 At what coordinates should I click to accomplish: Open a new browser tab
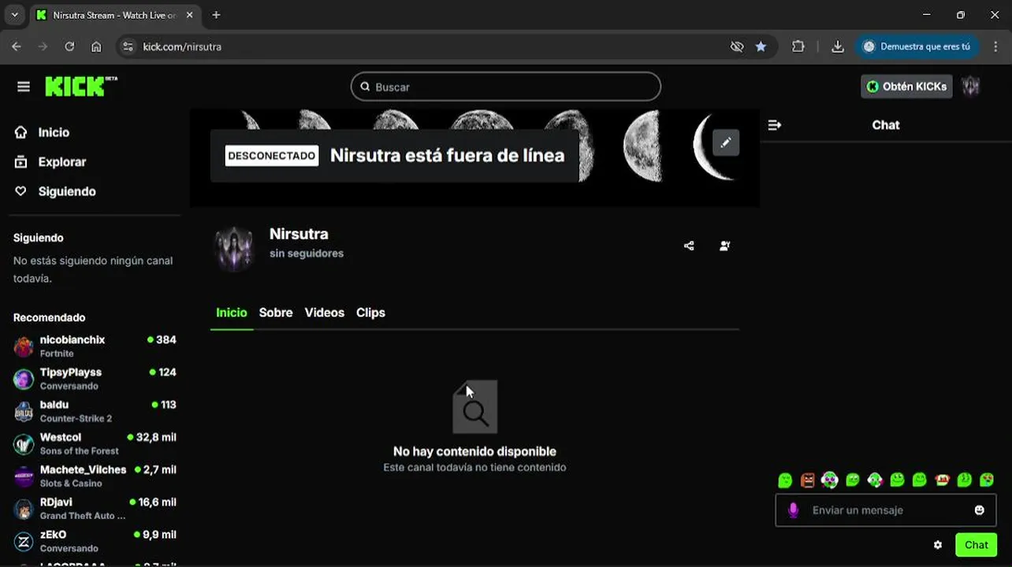click(216, 15)
